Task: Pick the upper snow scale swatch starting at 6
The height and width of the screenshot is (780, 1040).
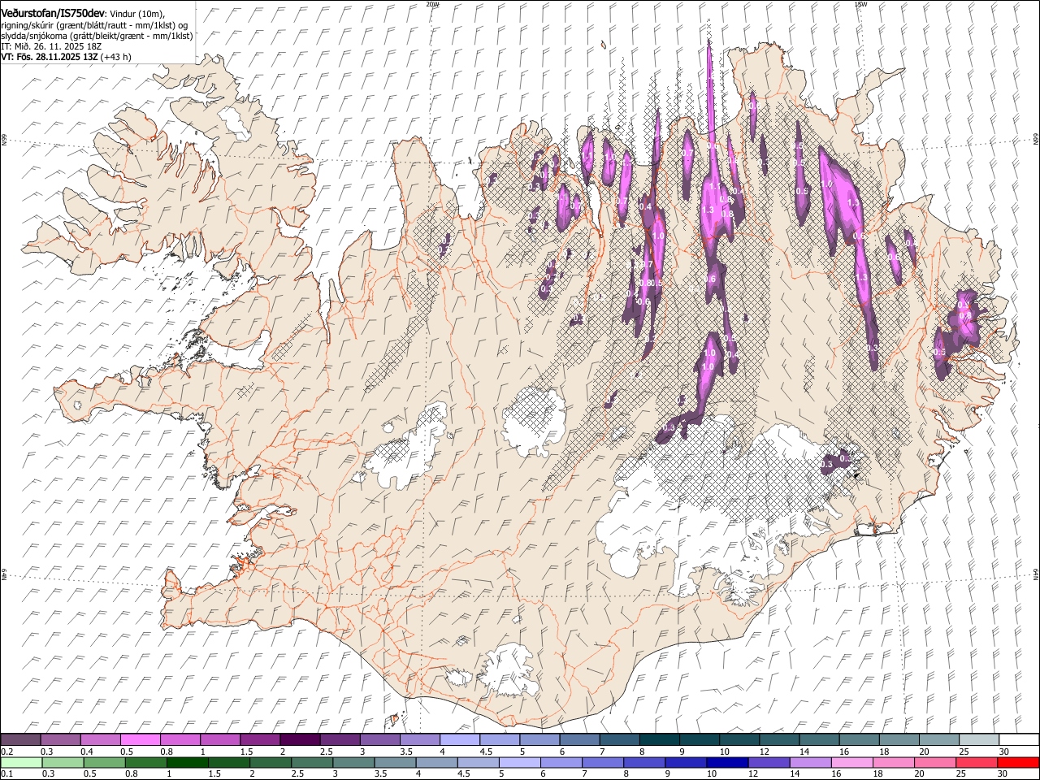Action: point(579,739)
